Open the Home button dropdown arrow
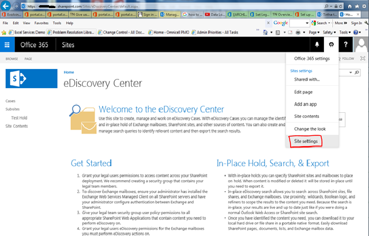 tap(272, 32)
